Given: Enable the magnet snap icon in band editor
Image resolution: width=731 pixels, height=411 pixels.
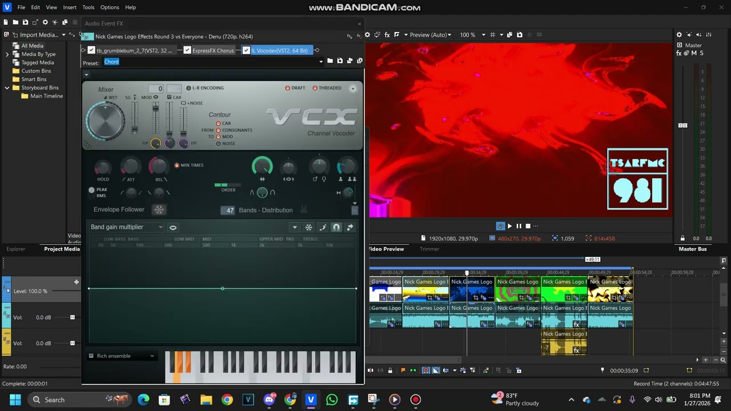Looking at the screenshot, I should pos(336,227).
